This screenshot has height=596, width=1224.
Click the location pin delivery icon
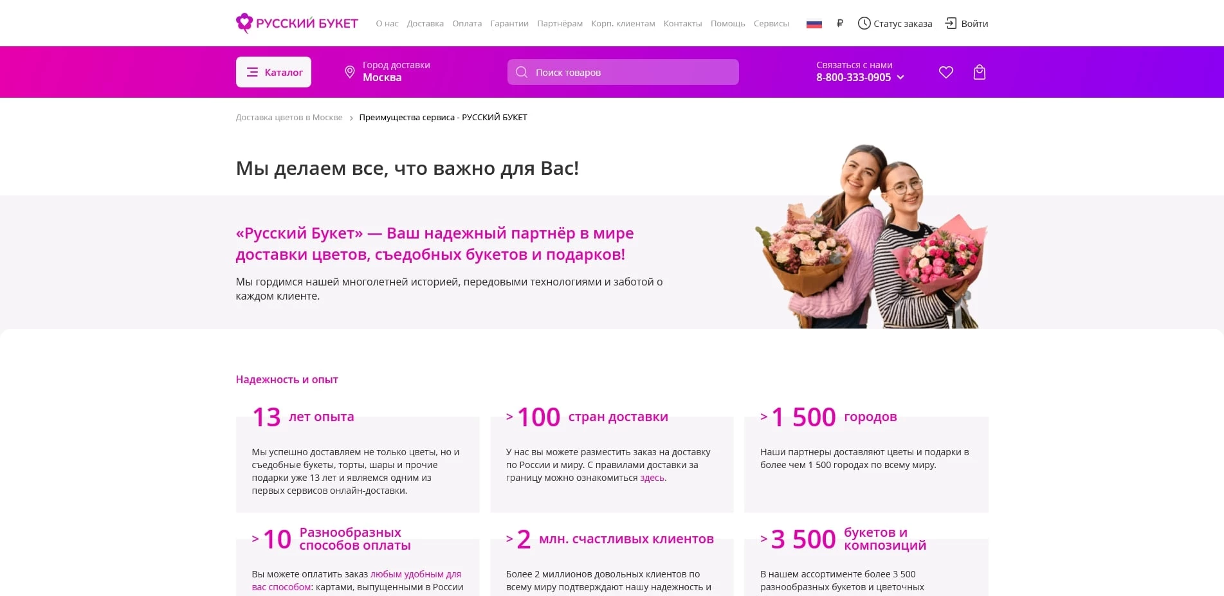point(349,72)
